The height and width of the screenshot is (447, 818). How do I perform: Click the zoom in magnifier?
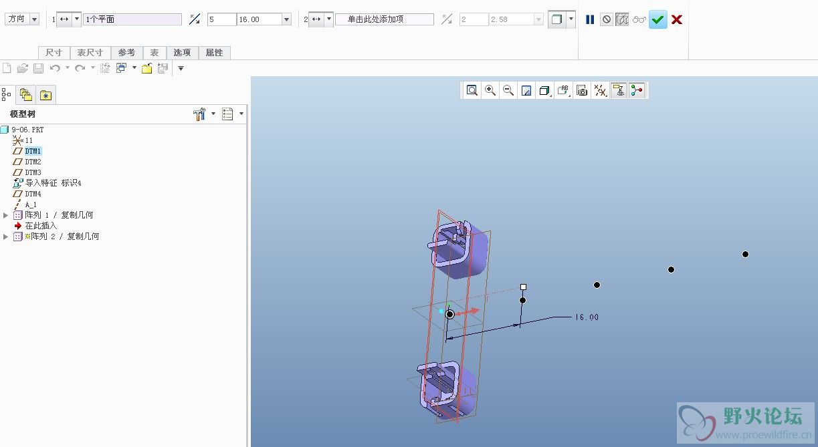(490, 90)
